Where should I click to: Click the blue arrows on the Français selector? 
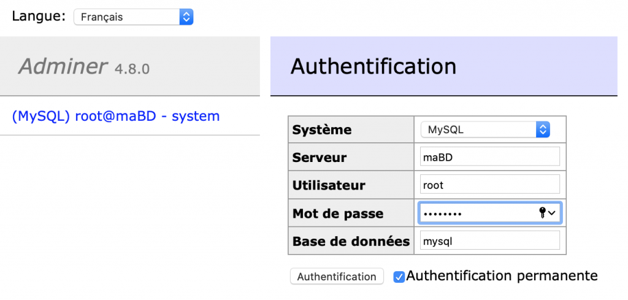(186, 17)
